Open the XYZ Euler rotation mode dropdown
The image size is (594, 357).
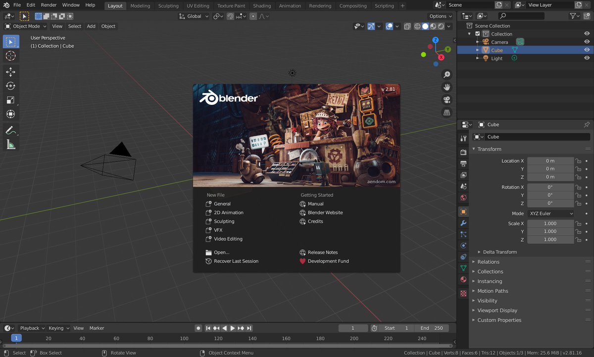point(550,213)
